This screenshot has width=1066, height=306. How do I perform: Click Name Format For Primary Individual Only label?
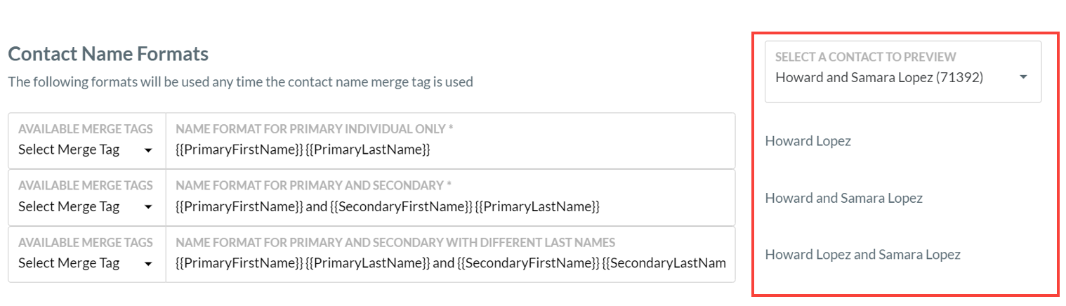click(315, 129)
